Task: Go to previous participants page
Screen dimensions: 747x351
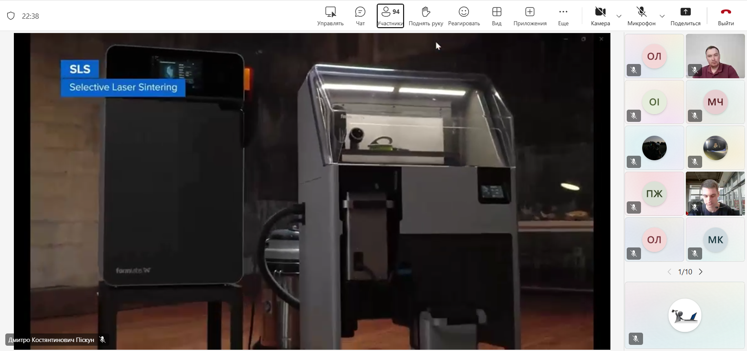Action: pos(670,272)
